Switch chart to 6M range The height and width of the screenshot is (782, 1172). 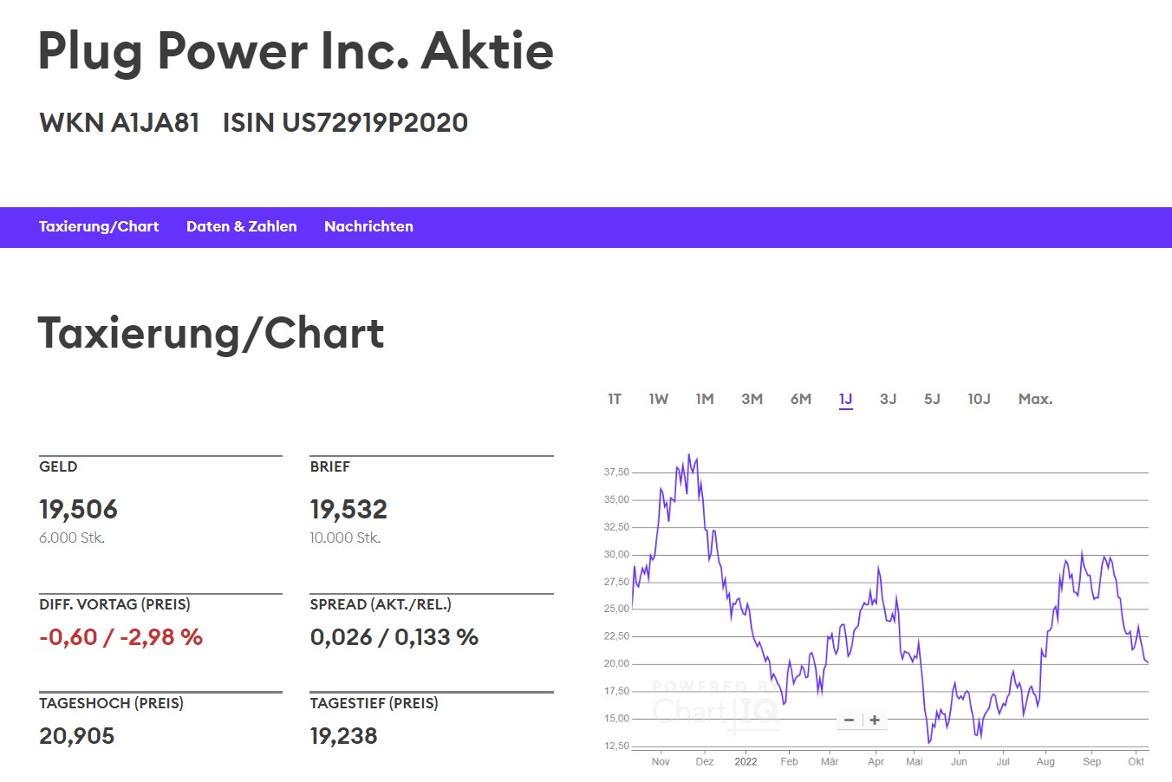tap(801, 399)
